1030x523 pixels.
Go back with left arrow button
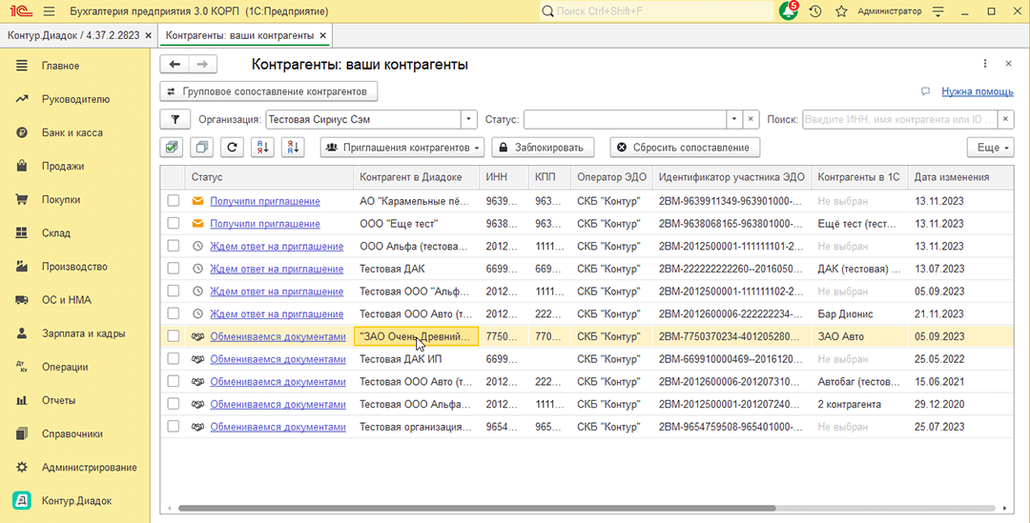coord(175,65)
